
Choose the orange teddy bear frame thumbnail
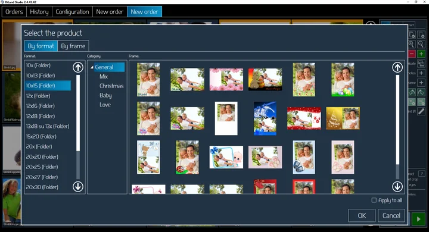[x=265, y=80]
